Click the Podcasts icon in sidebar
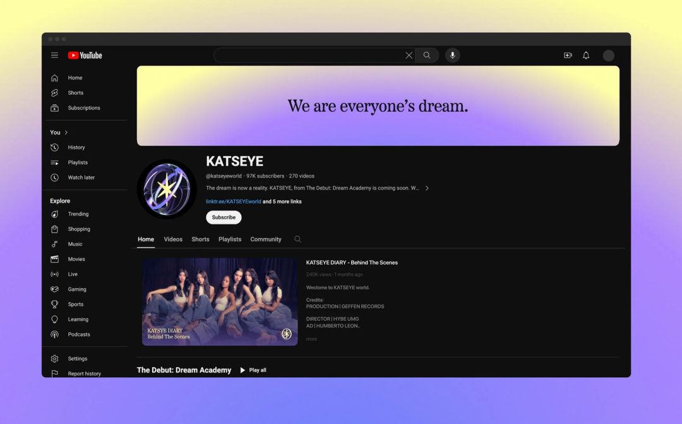The width and height of the screenshot is (682, 424). (x=54, y=334)
